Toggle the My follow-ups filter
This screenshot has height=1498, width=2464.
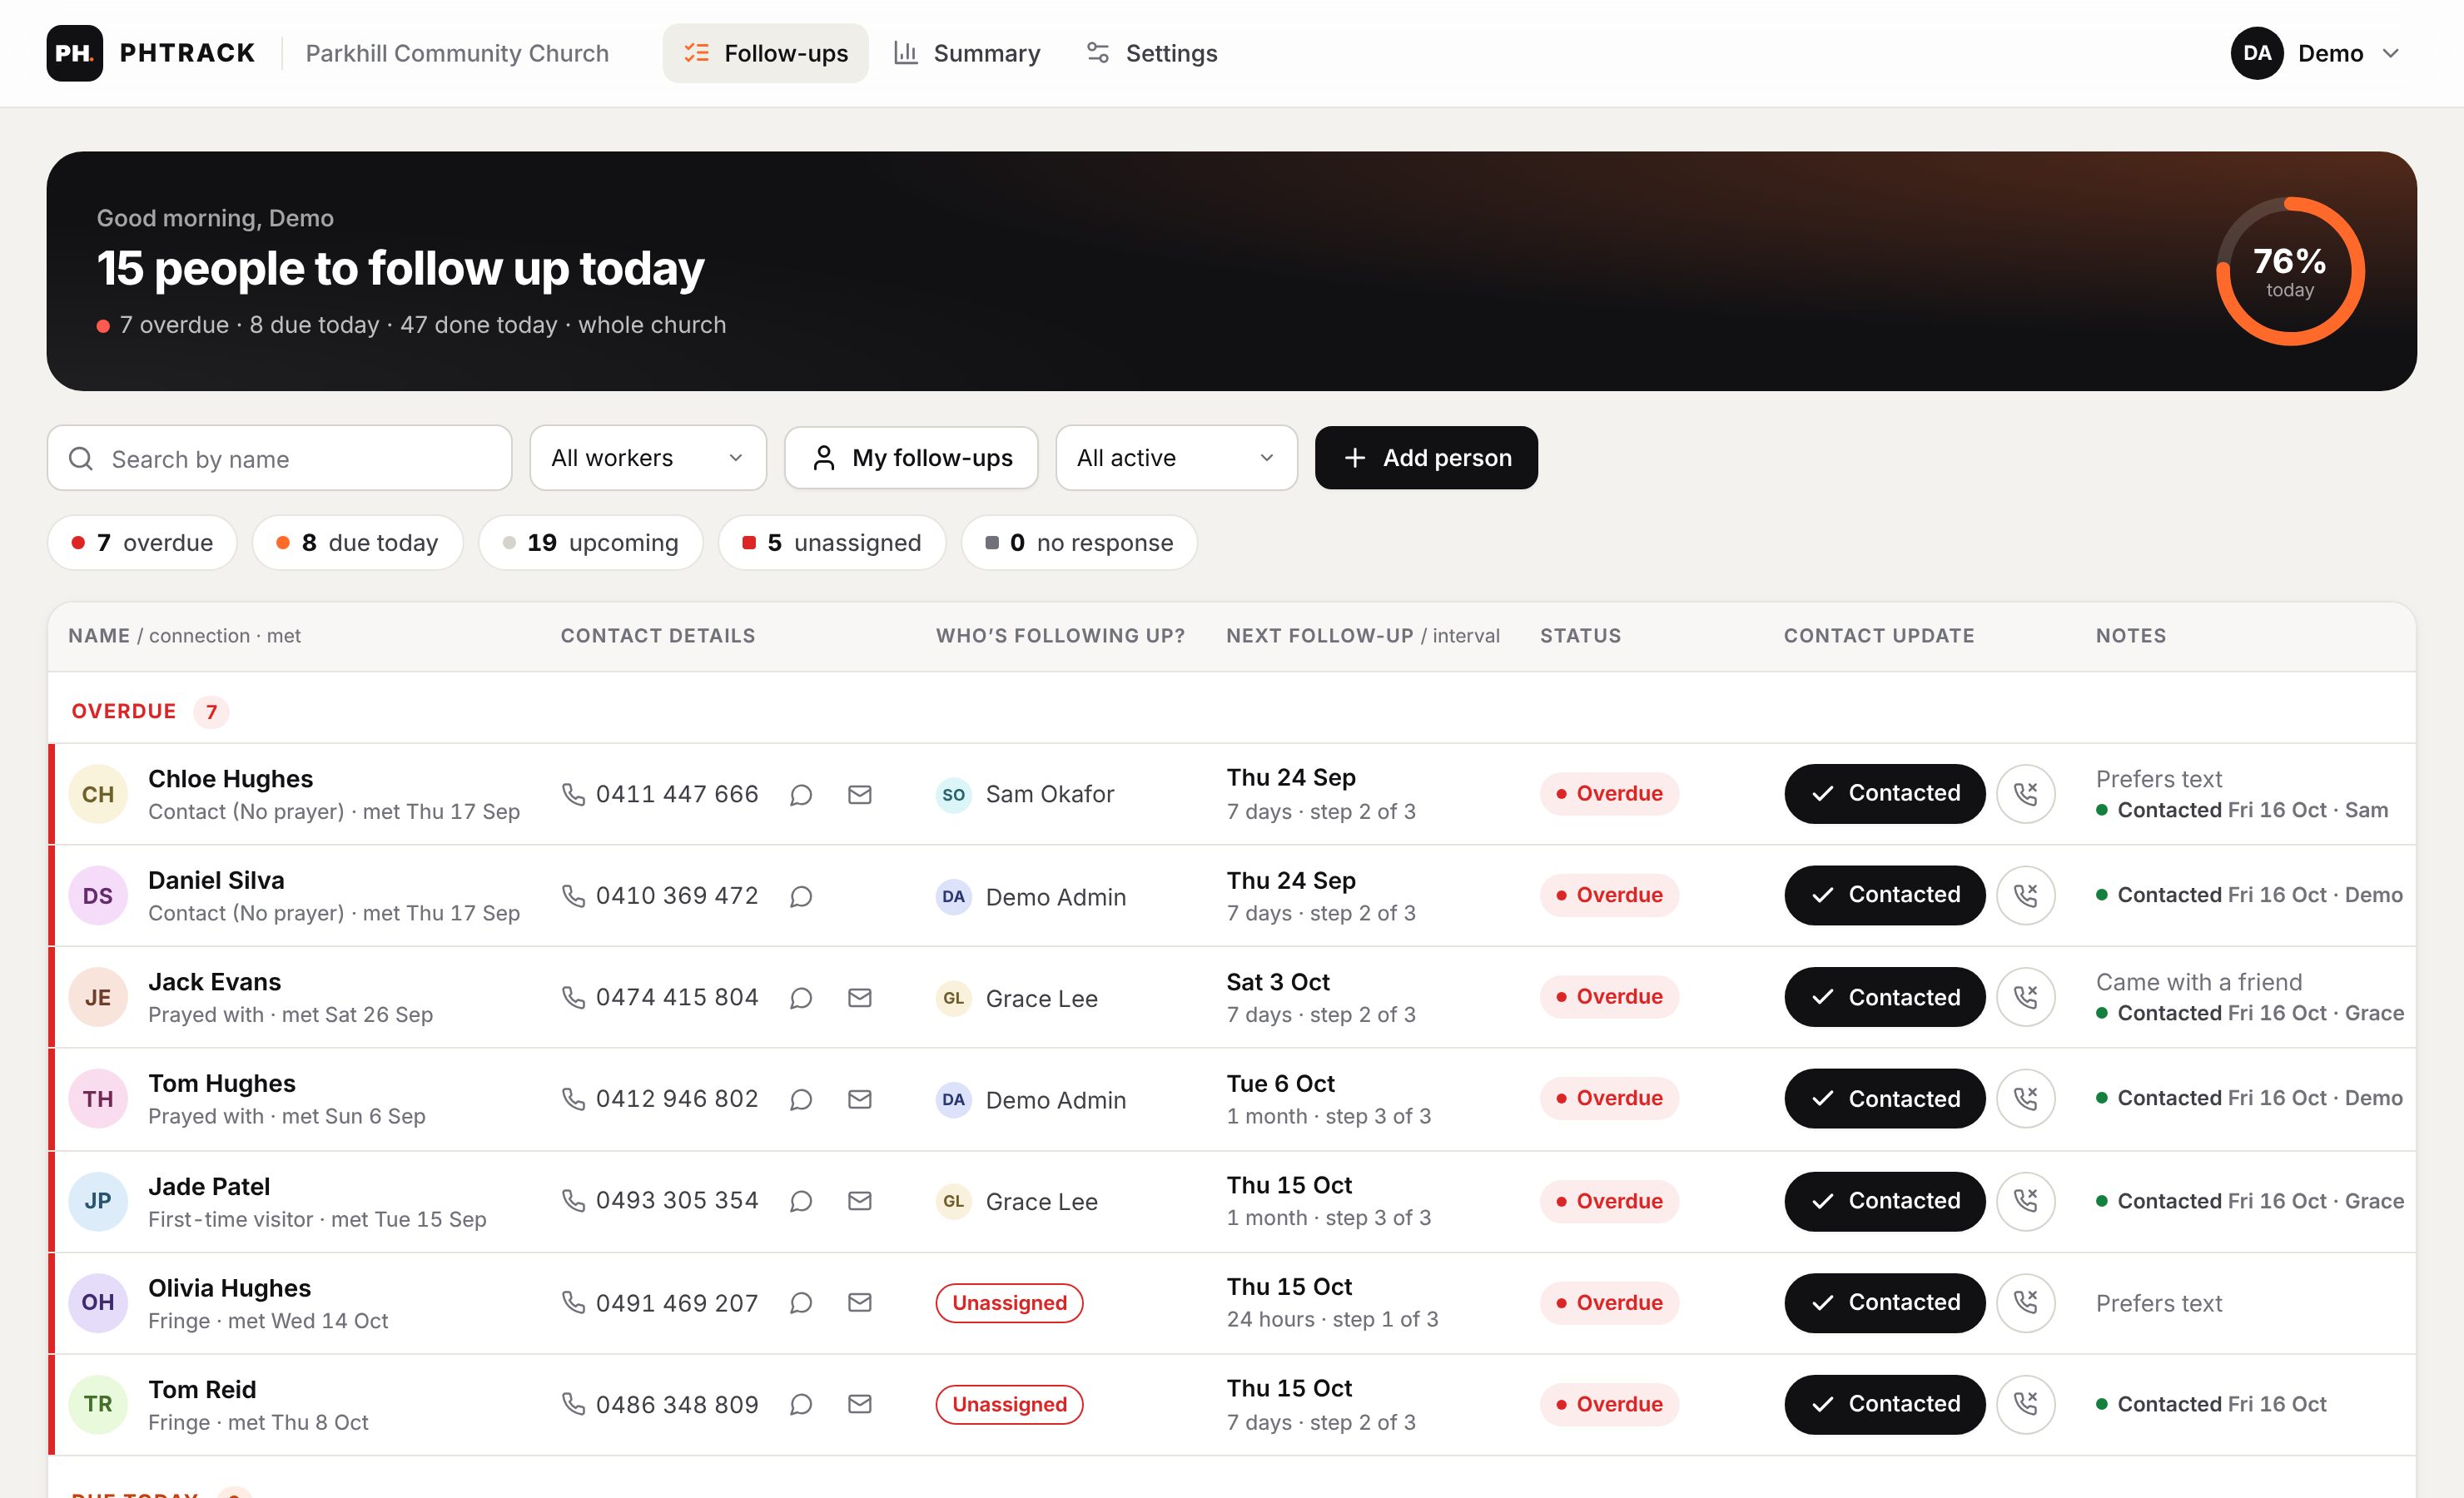(911, 458)
